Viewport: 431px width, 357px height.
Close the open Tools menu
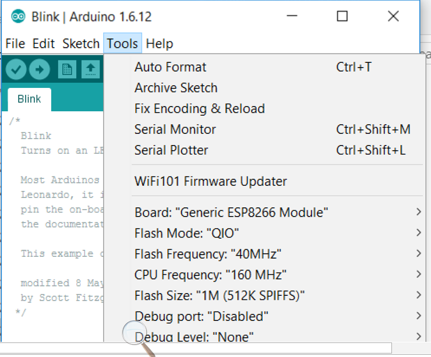click(122, 44)
